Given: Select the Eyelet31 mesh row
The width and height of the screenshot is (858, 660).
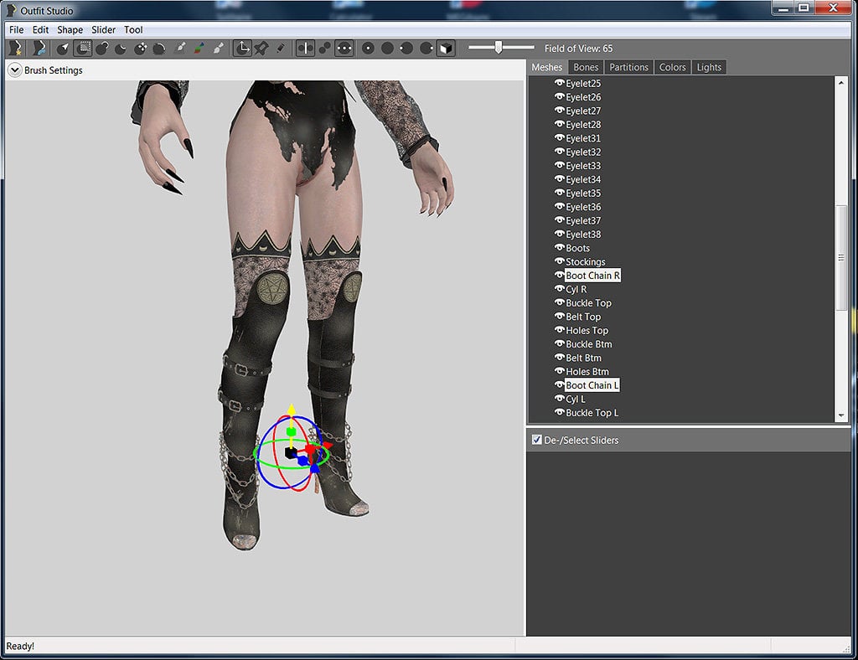Looking at the screenshot, I should (583, 138).
